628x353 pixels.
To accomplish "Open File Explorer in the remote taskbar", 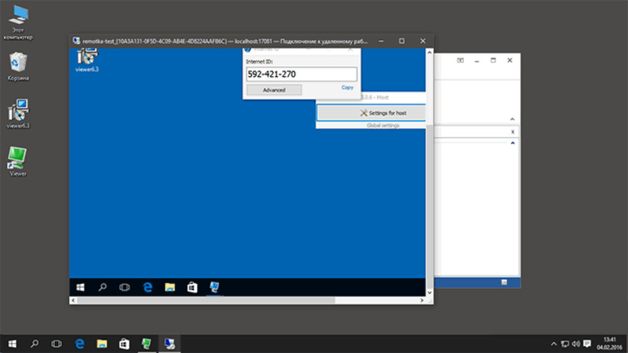I will point(170,287).
